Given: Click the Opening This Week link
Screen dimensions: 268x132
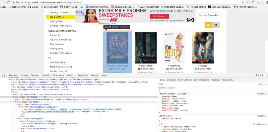Looking at the screenshot, I should tap(59, 12).
